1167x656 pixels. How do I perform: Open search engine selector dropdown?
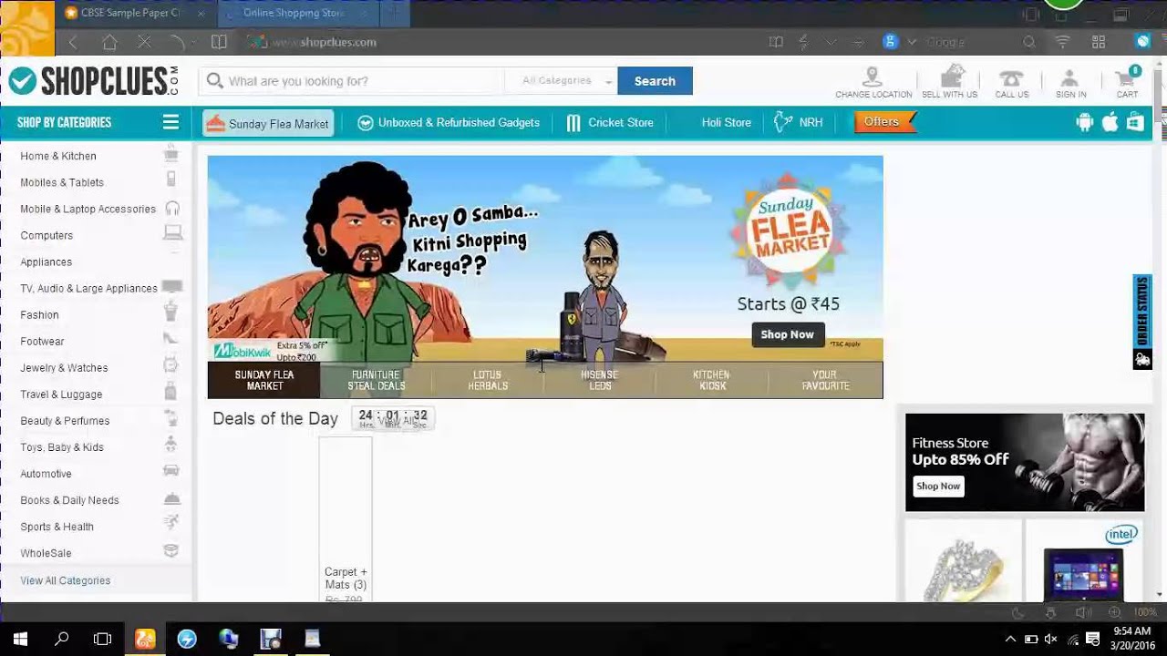pos(912,42)
